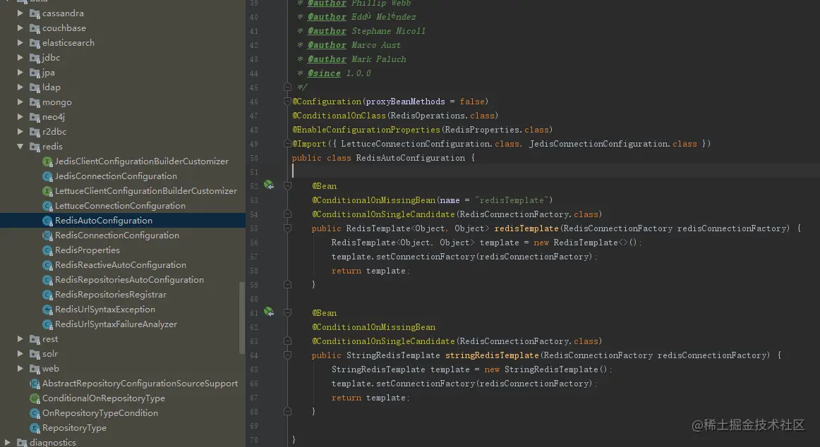Click the mongo folder icon
This screenshot has width=820, height=447.
pos(35,102)
